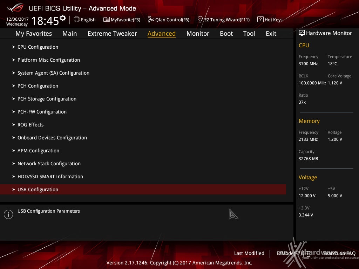The width and height of the screenshot is (359, 269).
Task: Click the Hardware Monitor screen icon
Action: tap(302, 33)
